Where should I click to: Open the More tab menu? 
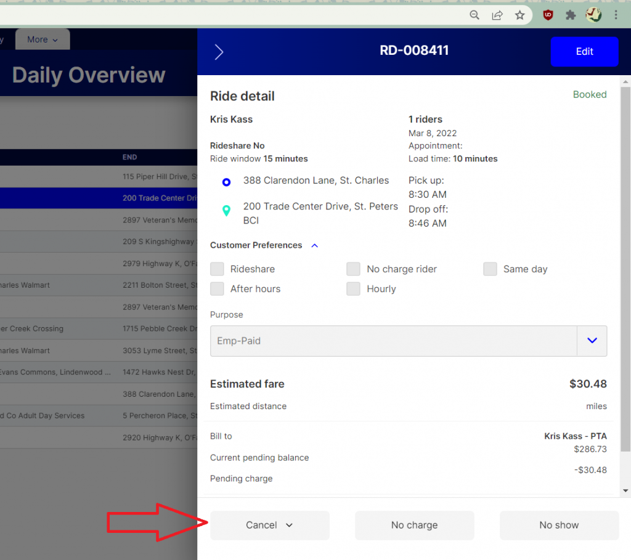tap(43, 39)
